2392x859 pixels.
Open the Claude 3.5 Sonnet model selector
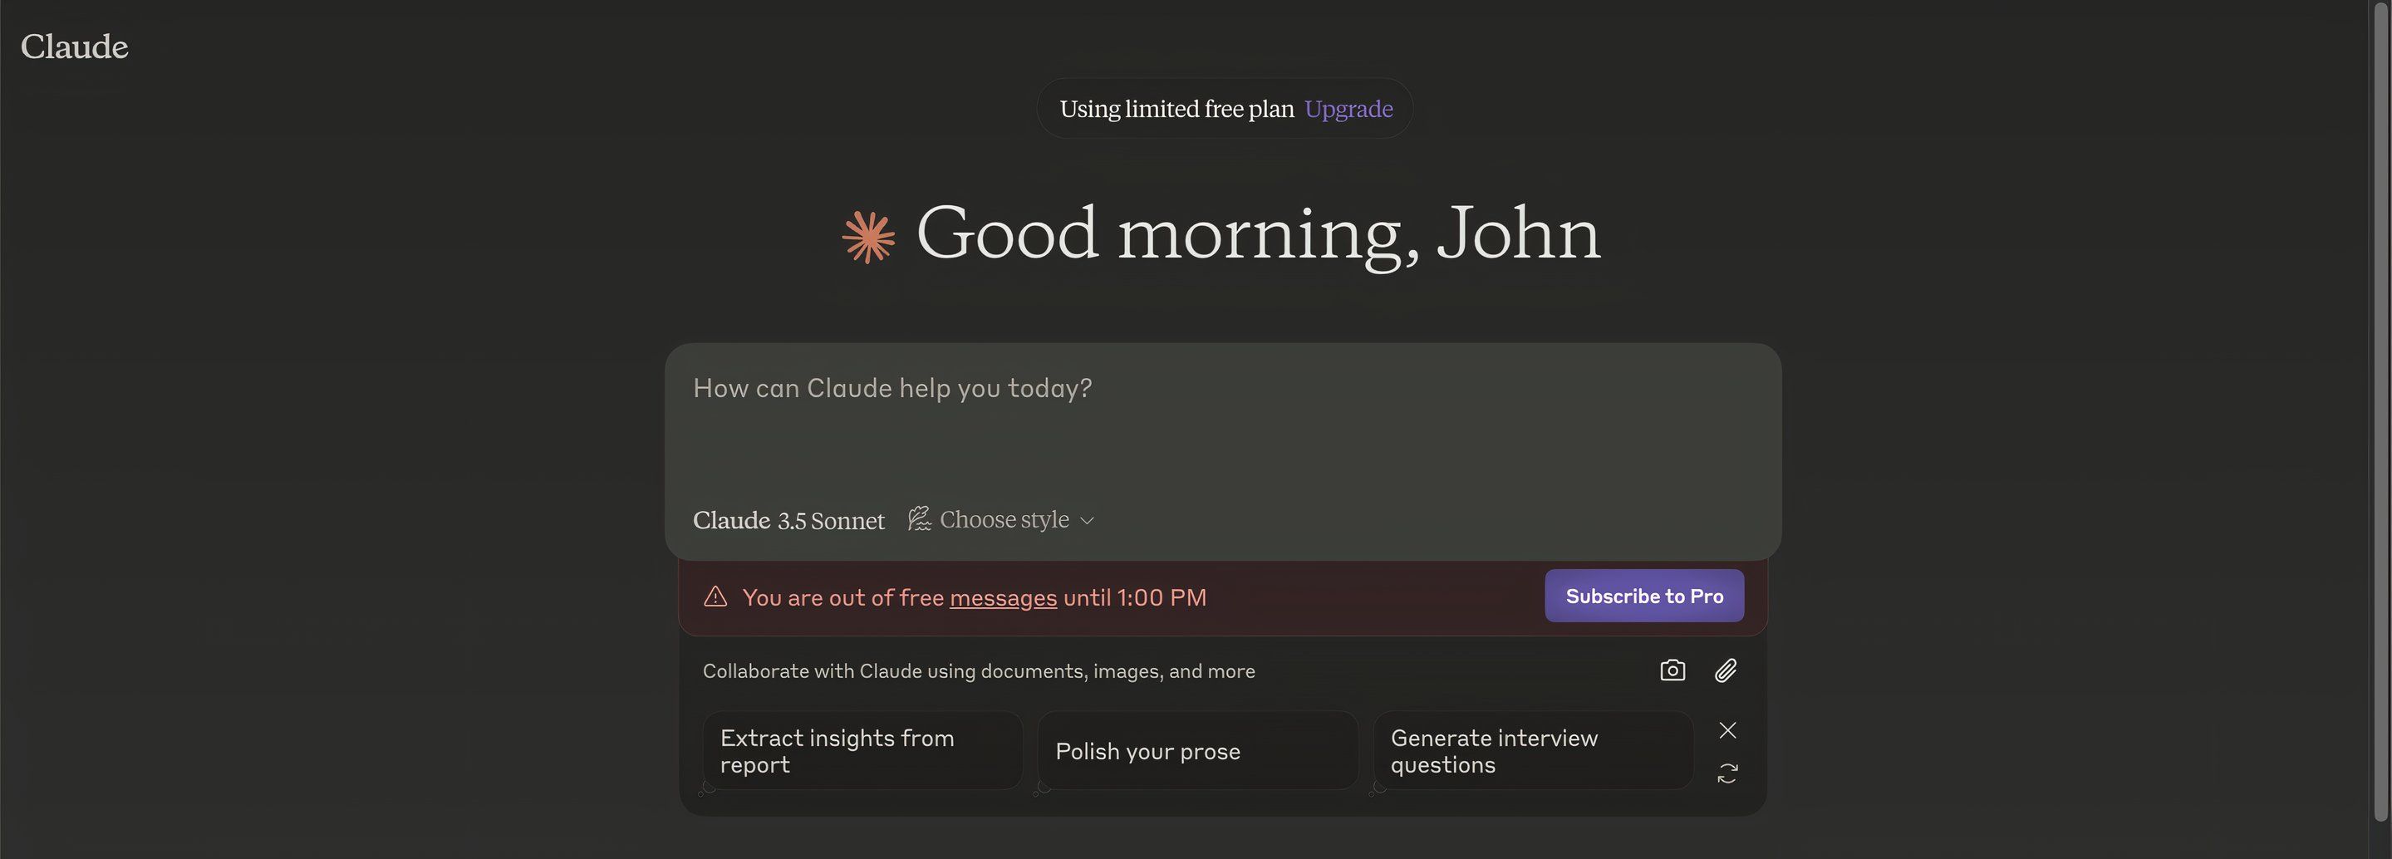tap(788, 520)
